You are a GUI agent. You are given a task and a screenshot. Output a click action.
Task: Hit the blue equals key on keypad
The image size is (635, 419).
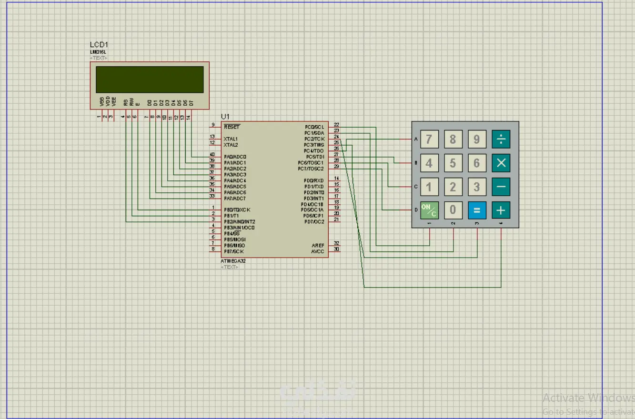(477, 210)
